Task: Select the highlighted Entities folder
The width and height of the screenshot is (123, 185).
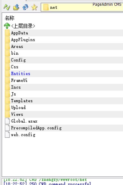Action: pos(21,73)
